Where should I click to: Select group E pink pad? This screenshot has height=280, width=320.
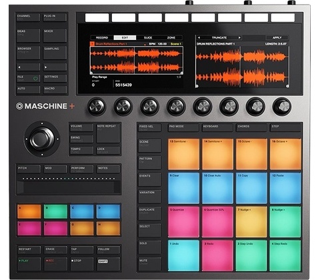click(x=29, y=228)
